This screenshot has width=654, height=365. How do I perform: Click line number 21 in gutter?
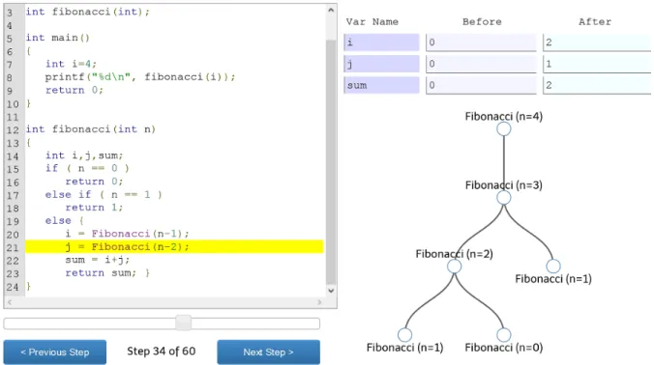pyautogui.click(x=13, y=247)
